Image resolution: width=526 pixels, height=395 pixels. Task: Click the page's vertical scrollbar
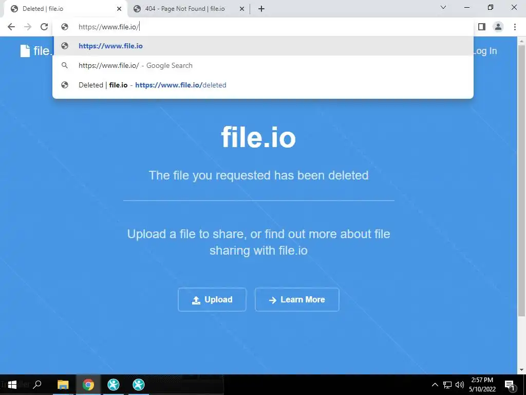pyautogui.click(x=521, y=181)
